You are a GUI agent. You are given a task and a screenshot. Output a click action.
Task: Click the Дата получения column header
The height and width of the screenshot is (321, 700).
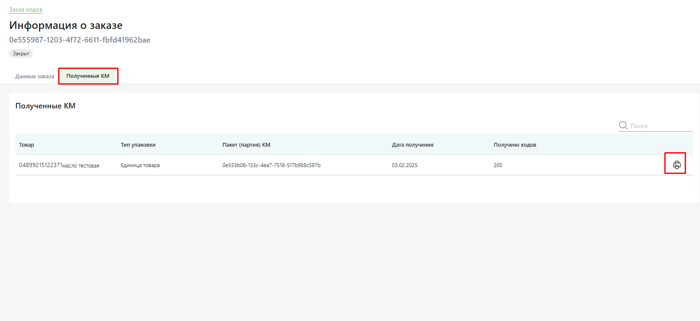412,145
